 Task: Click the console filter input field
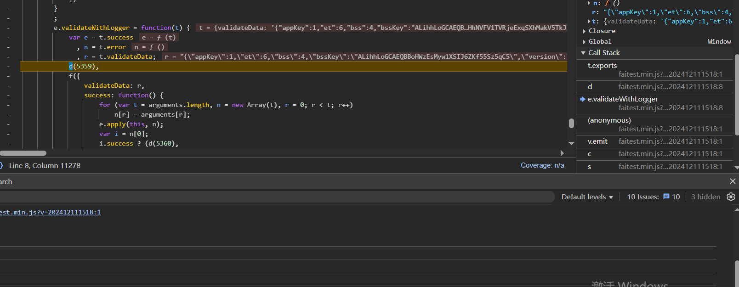coord(277,197)
